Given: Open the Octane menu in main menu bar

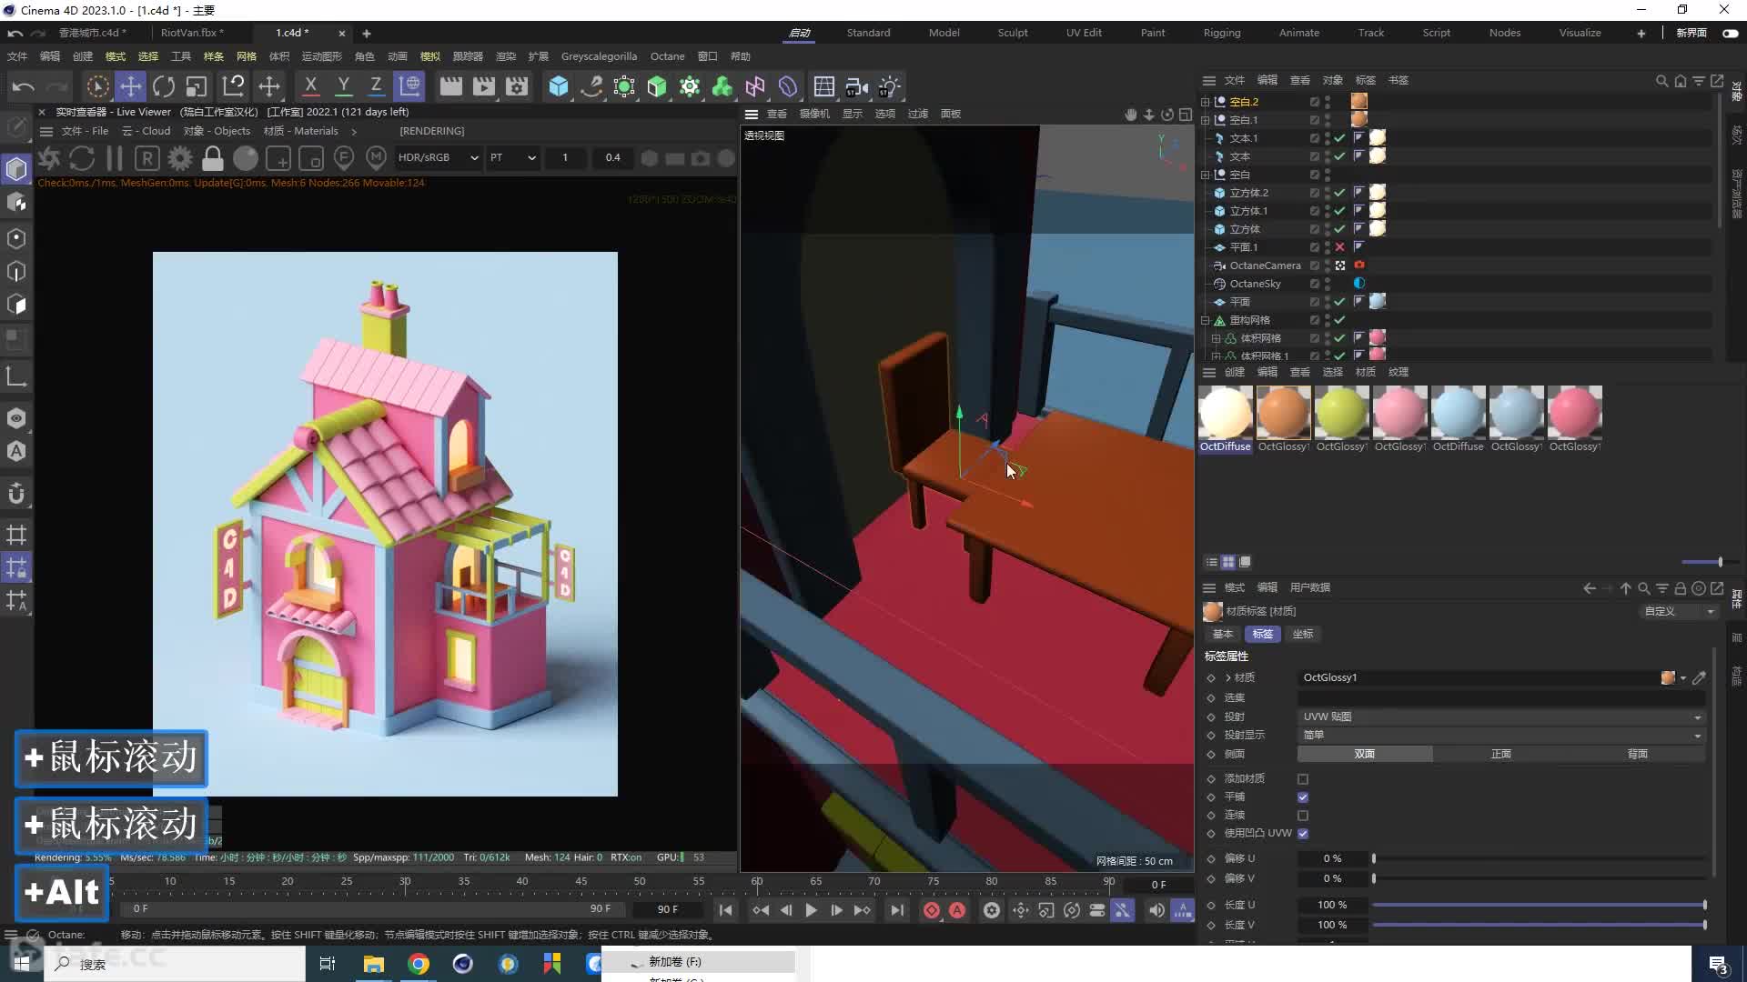Looking at the screenshot, I should [x=667, y=56].
